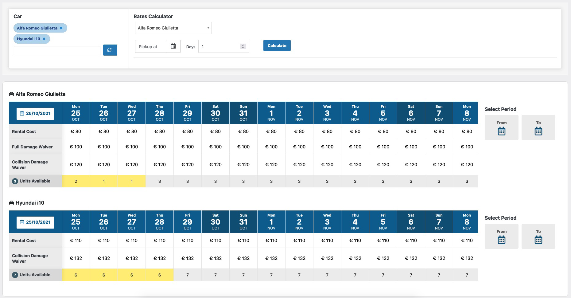
Task: Click the Hyundai Units Available label
Action: coord(35,275)
